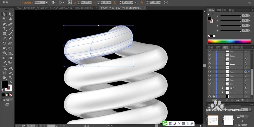Click target circle of the 混合 row
This screenshot has height=127, width=254.
[x=246, y=88]
